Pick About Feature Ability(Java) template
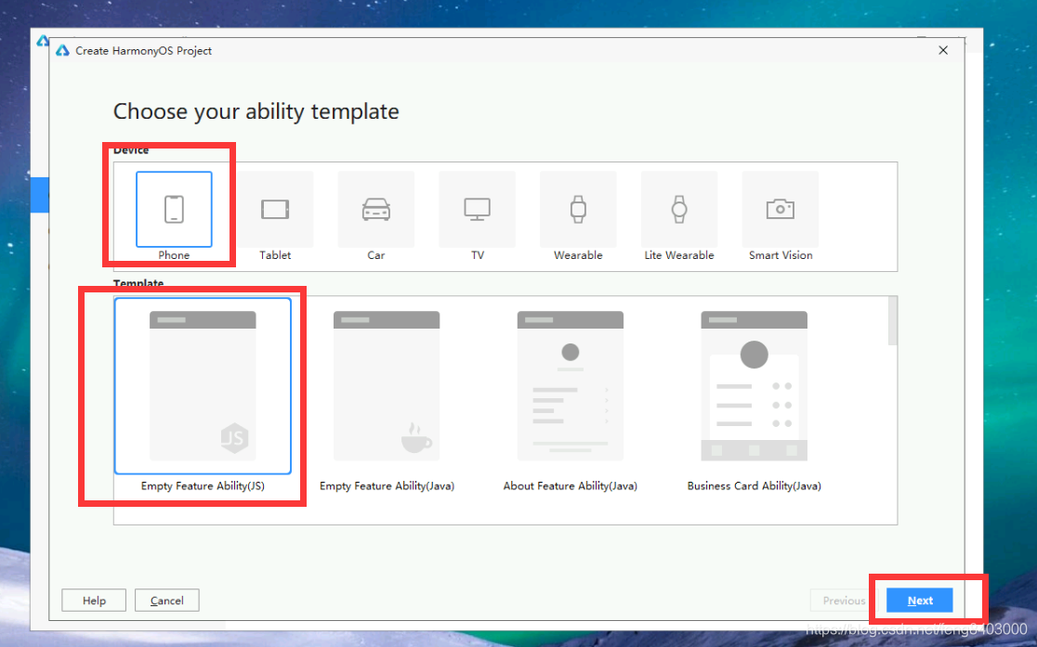This screenshot has height=647, width=1037. coord(571,386)
